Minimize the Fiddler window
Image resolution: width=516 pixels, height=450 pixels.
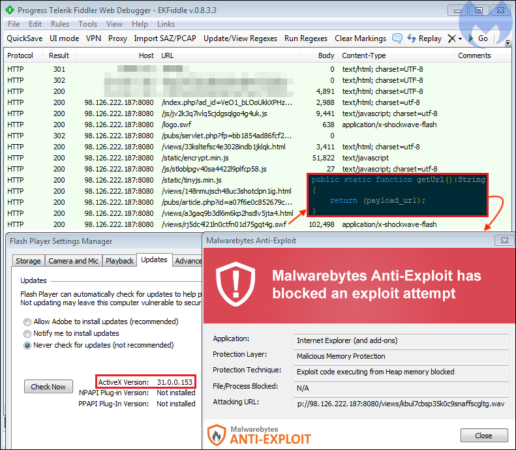[457, 10]
